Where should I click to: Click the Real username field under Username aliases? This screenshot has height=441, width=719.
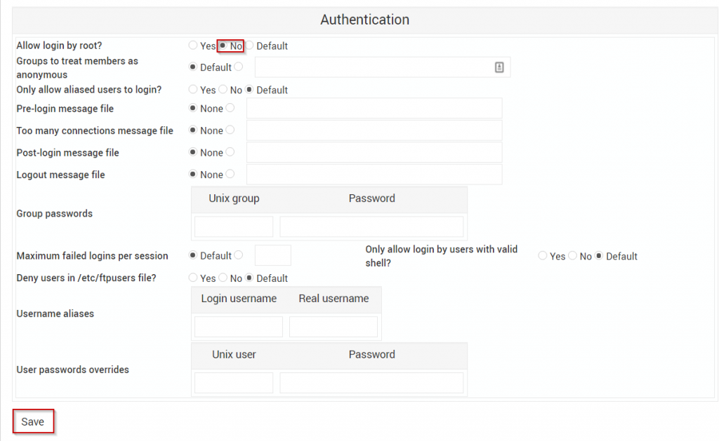(x=333, y=326)
